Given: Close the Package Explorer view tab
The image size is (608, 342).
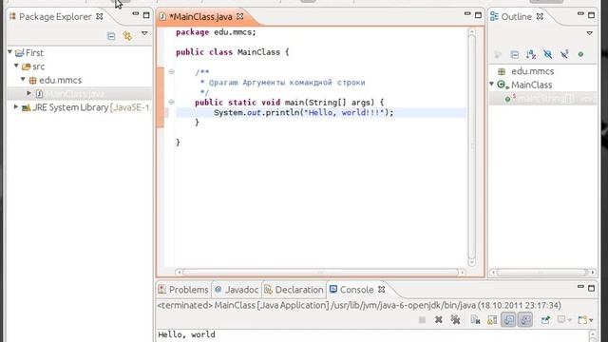Looking at the screenshot, I should click(x=100, y=17).
